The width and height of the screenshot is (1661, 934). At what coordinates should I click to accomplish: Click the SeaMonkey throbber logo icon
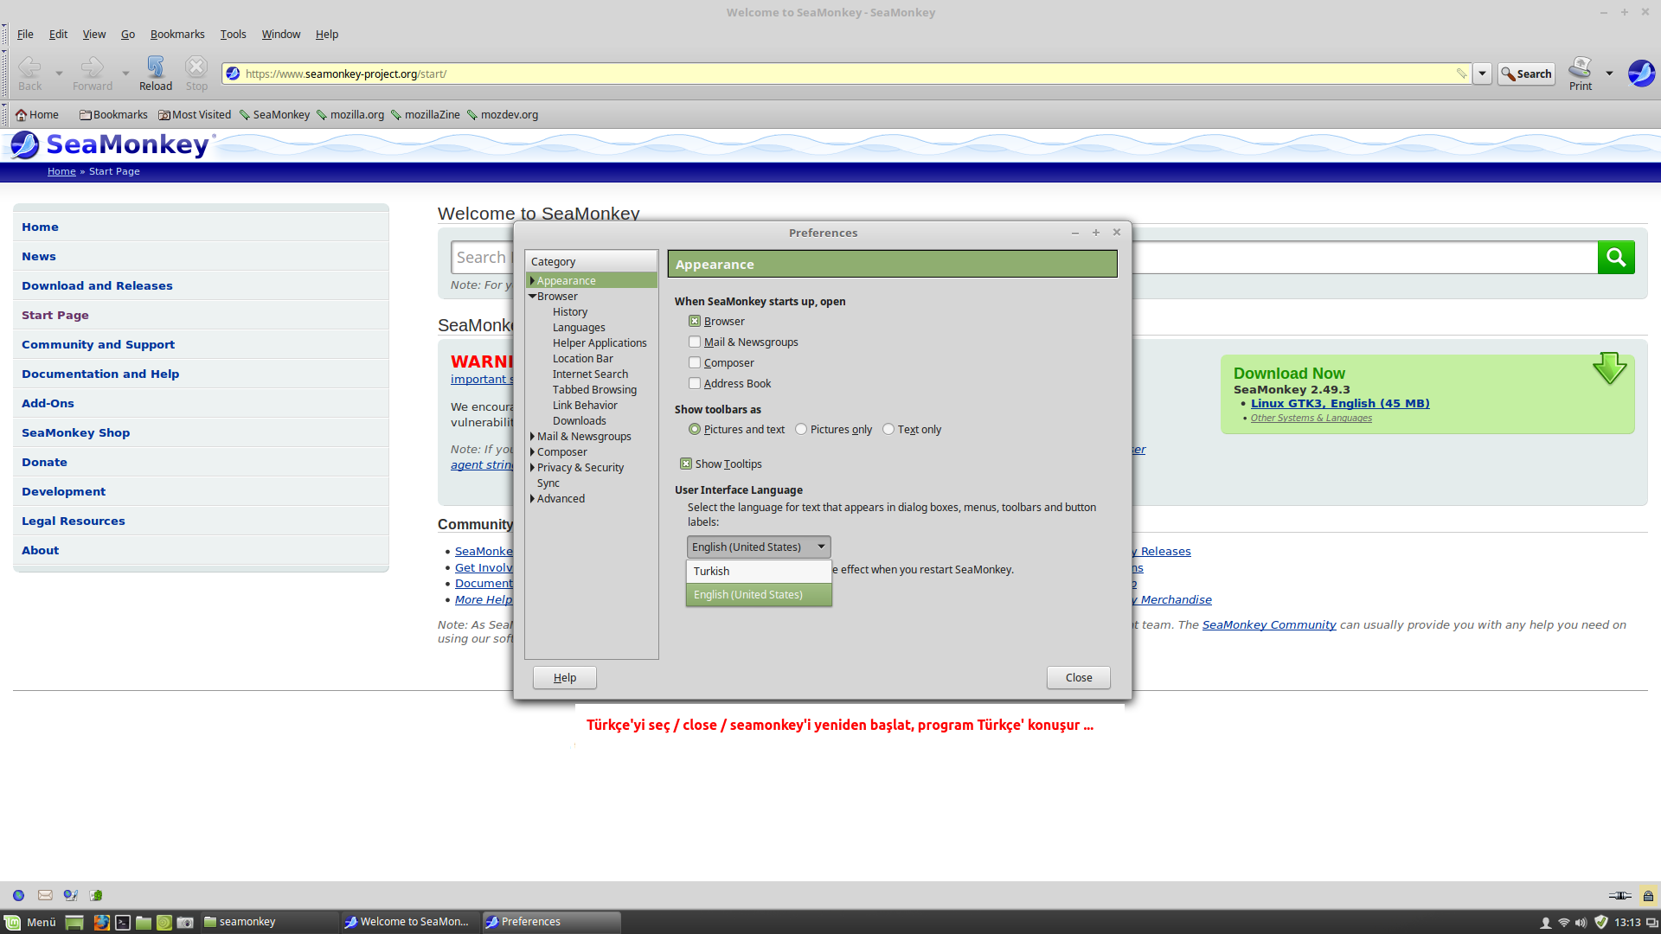(1640, 73)
